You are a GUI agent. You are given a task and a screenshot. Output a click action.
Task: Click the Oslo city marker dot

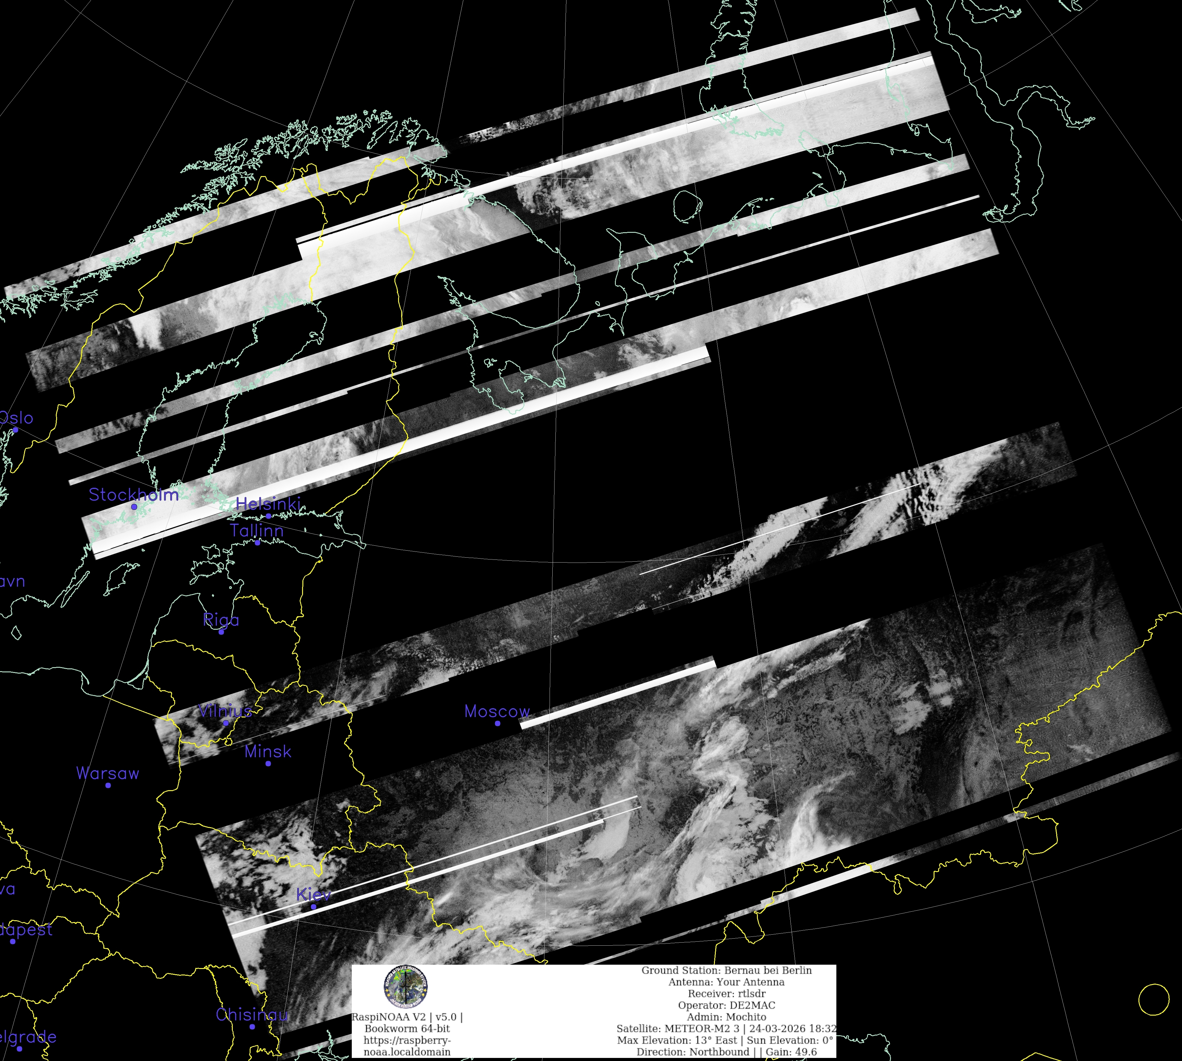click(x=15, y=430)
